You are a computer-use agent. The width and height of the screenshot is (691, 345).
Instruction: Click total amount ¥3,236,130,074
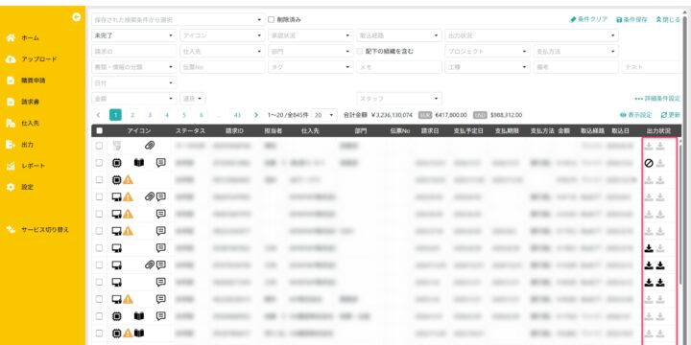tap(392, 115)
